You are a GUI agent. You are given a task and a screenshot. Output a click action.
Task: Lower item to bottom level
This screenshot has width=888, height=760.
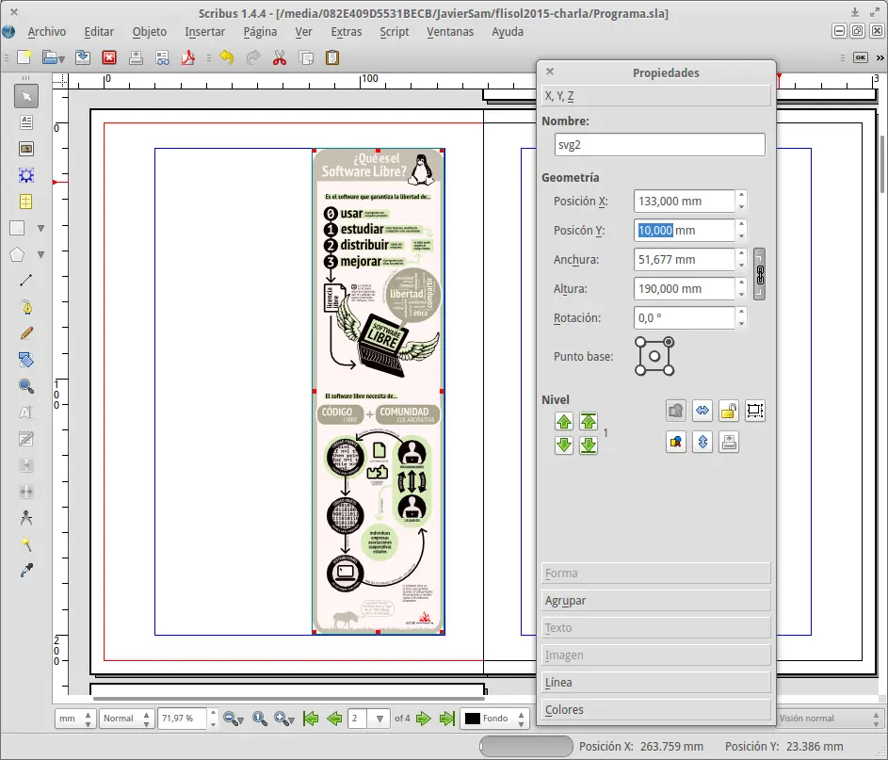[589, 445]
